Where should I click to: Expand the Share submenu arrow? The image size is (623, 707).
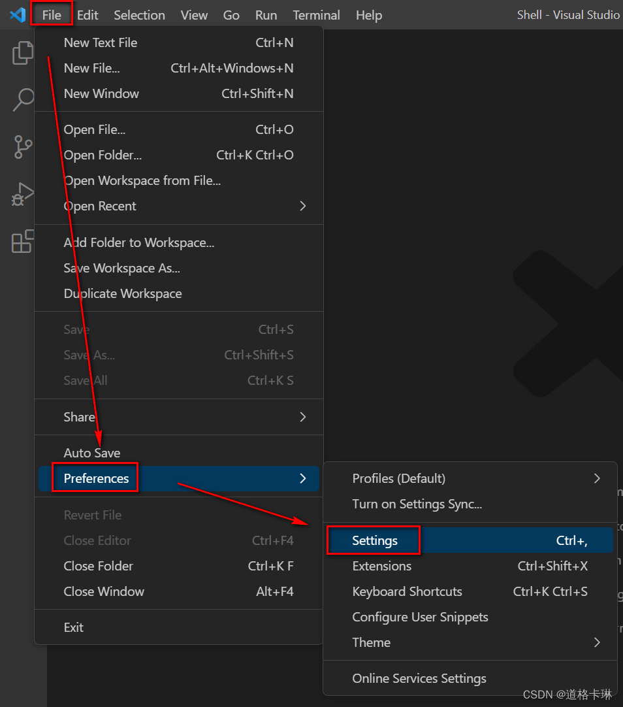[x=303, y=417]
